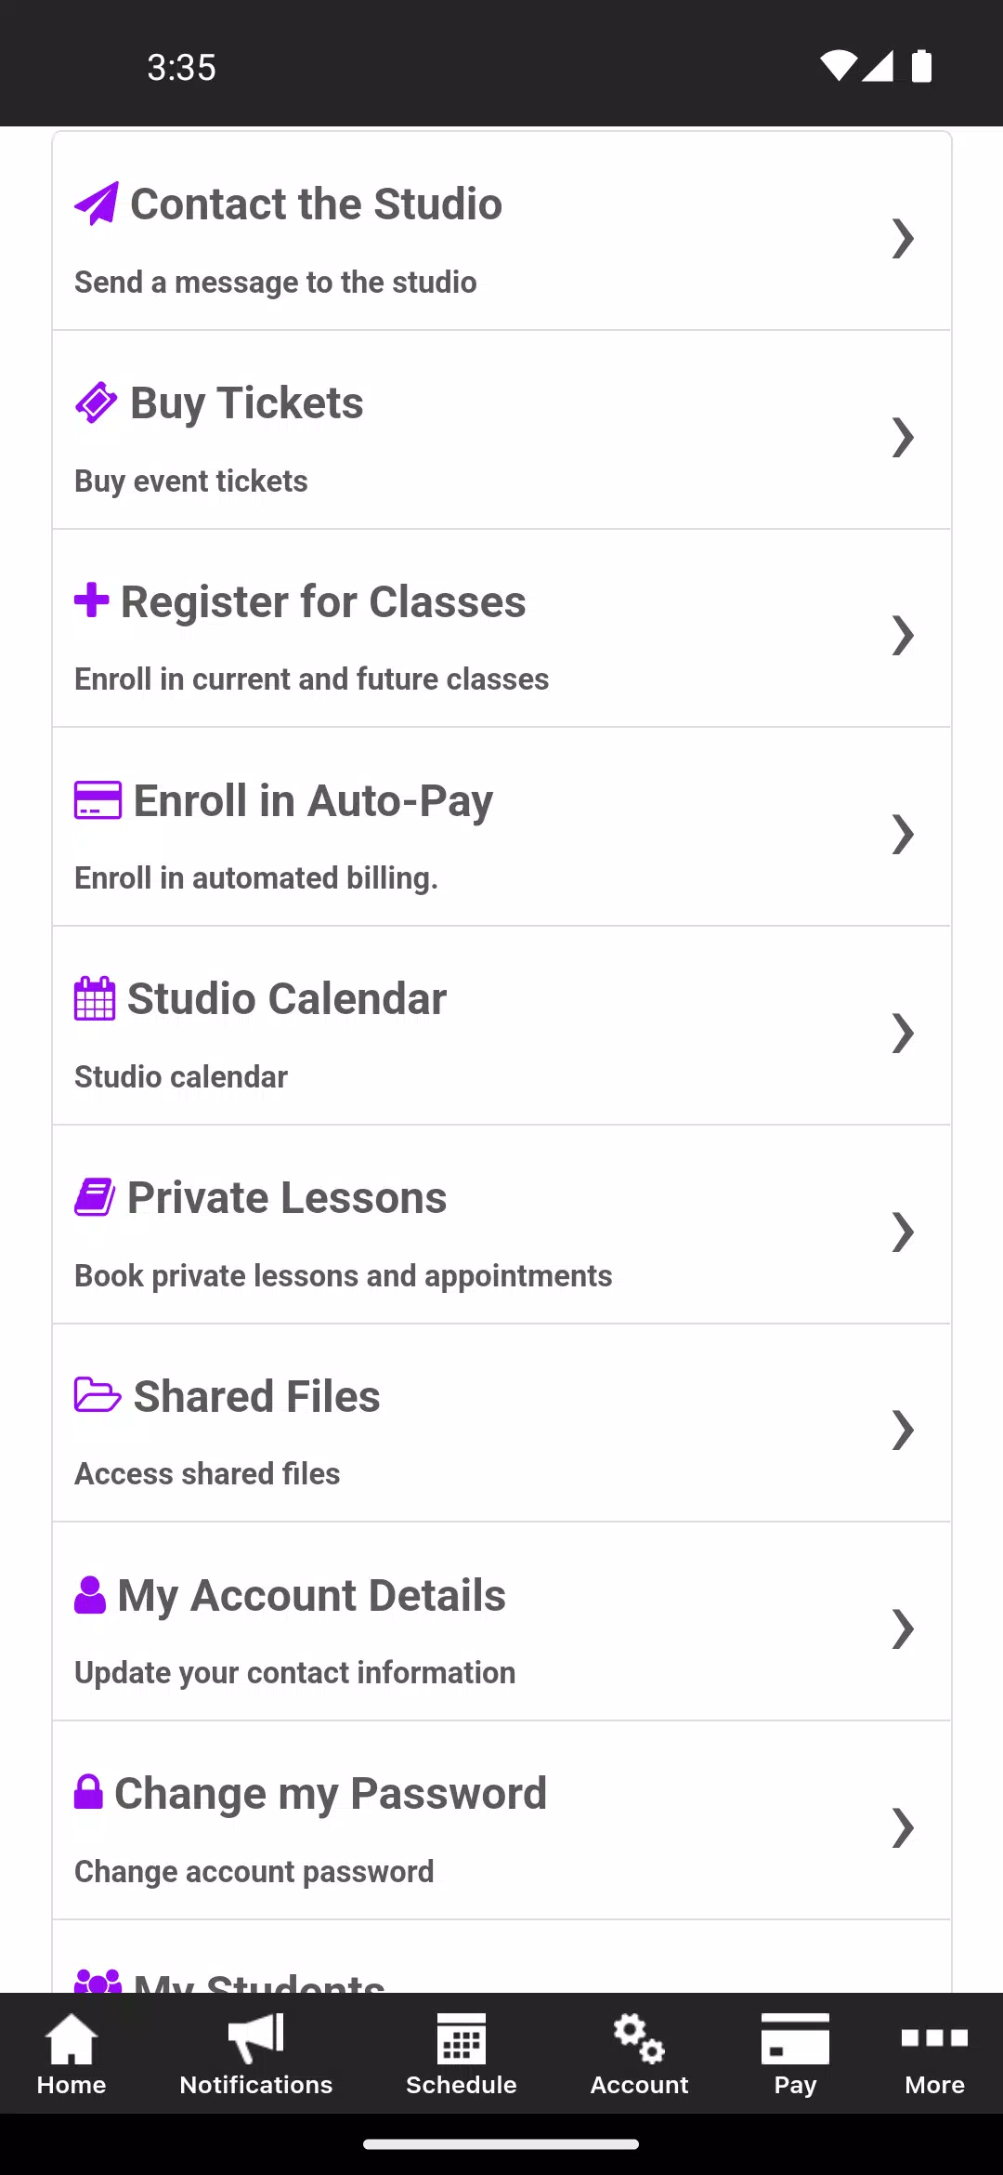Tap the My Account Details person icon
The width and height of the screenshot is (1003, 2175).
pyautogui.click(x=90, y=1595)
